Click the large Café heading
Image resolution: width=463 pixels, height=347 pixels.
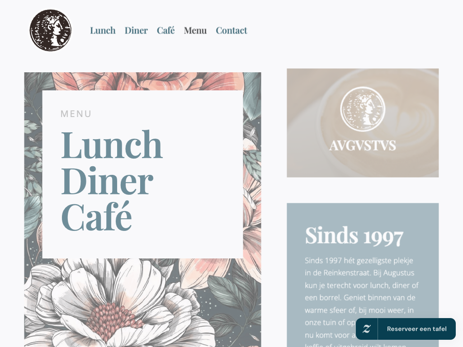tap(97, 216)
